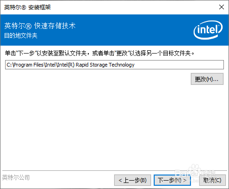The image size is (229, 189).
Task: Click the instruction text about default folder
Action: [99, 53]
